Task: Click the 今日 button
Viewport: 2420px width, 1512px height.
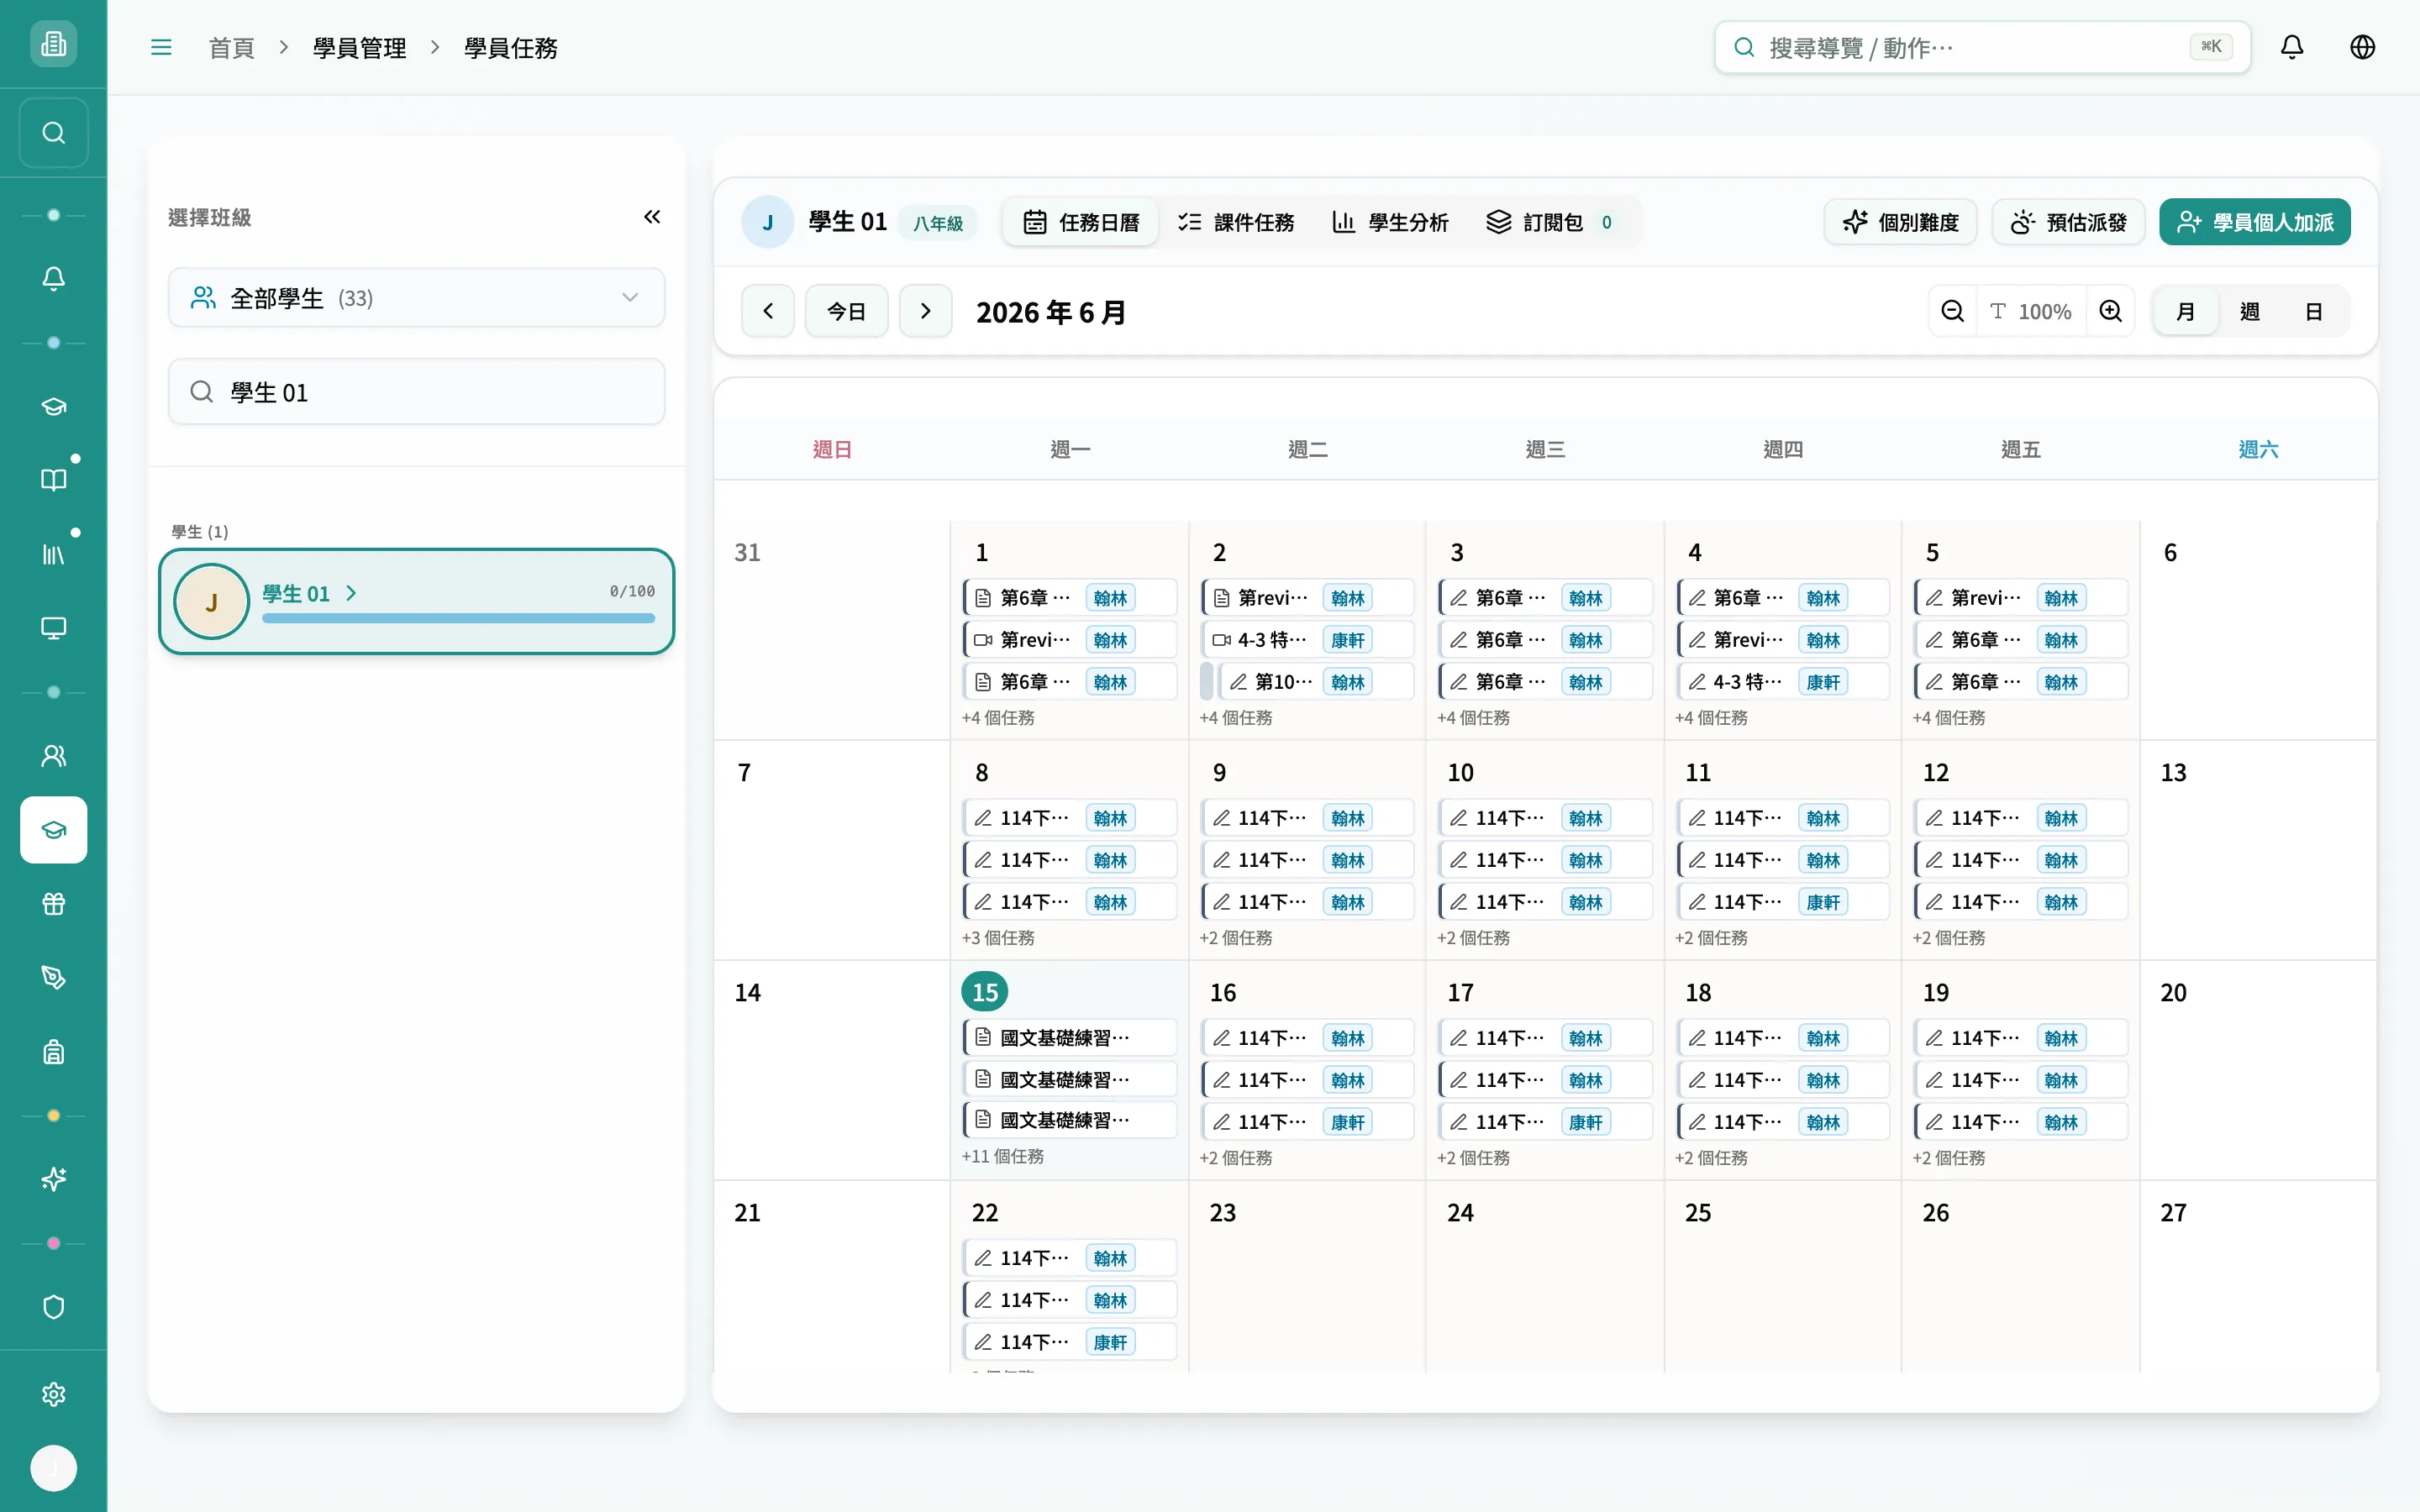Action: tap(846, 311)
